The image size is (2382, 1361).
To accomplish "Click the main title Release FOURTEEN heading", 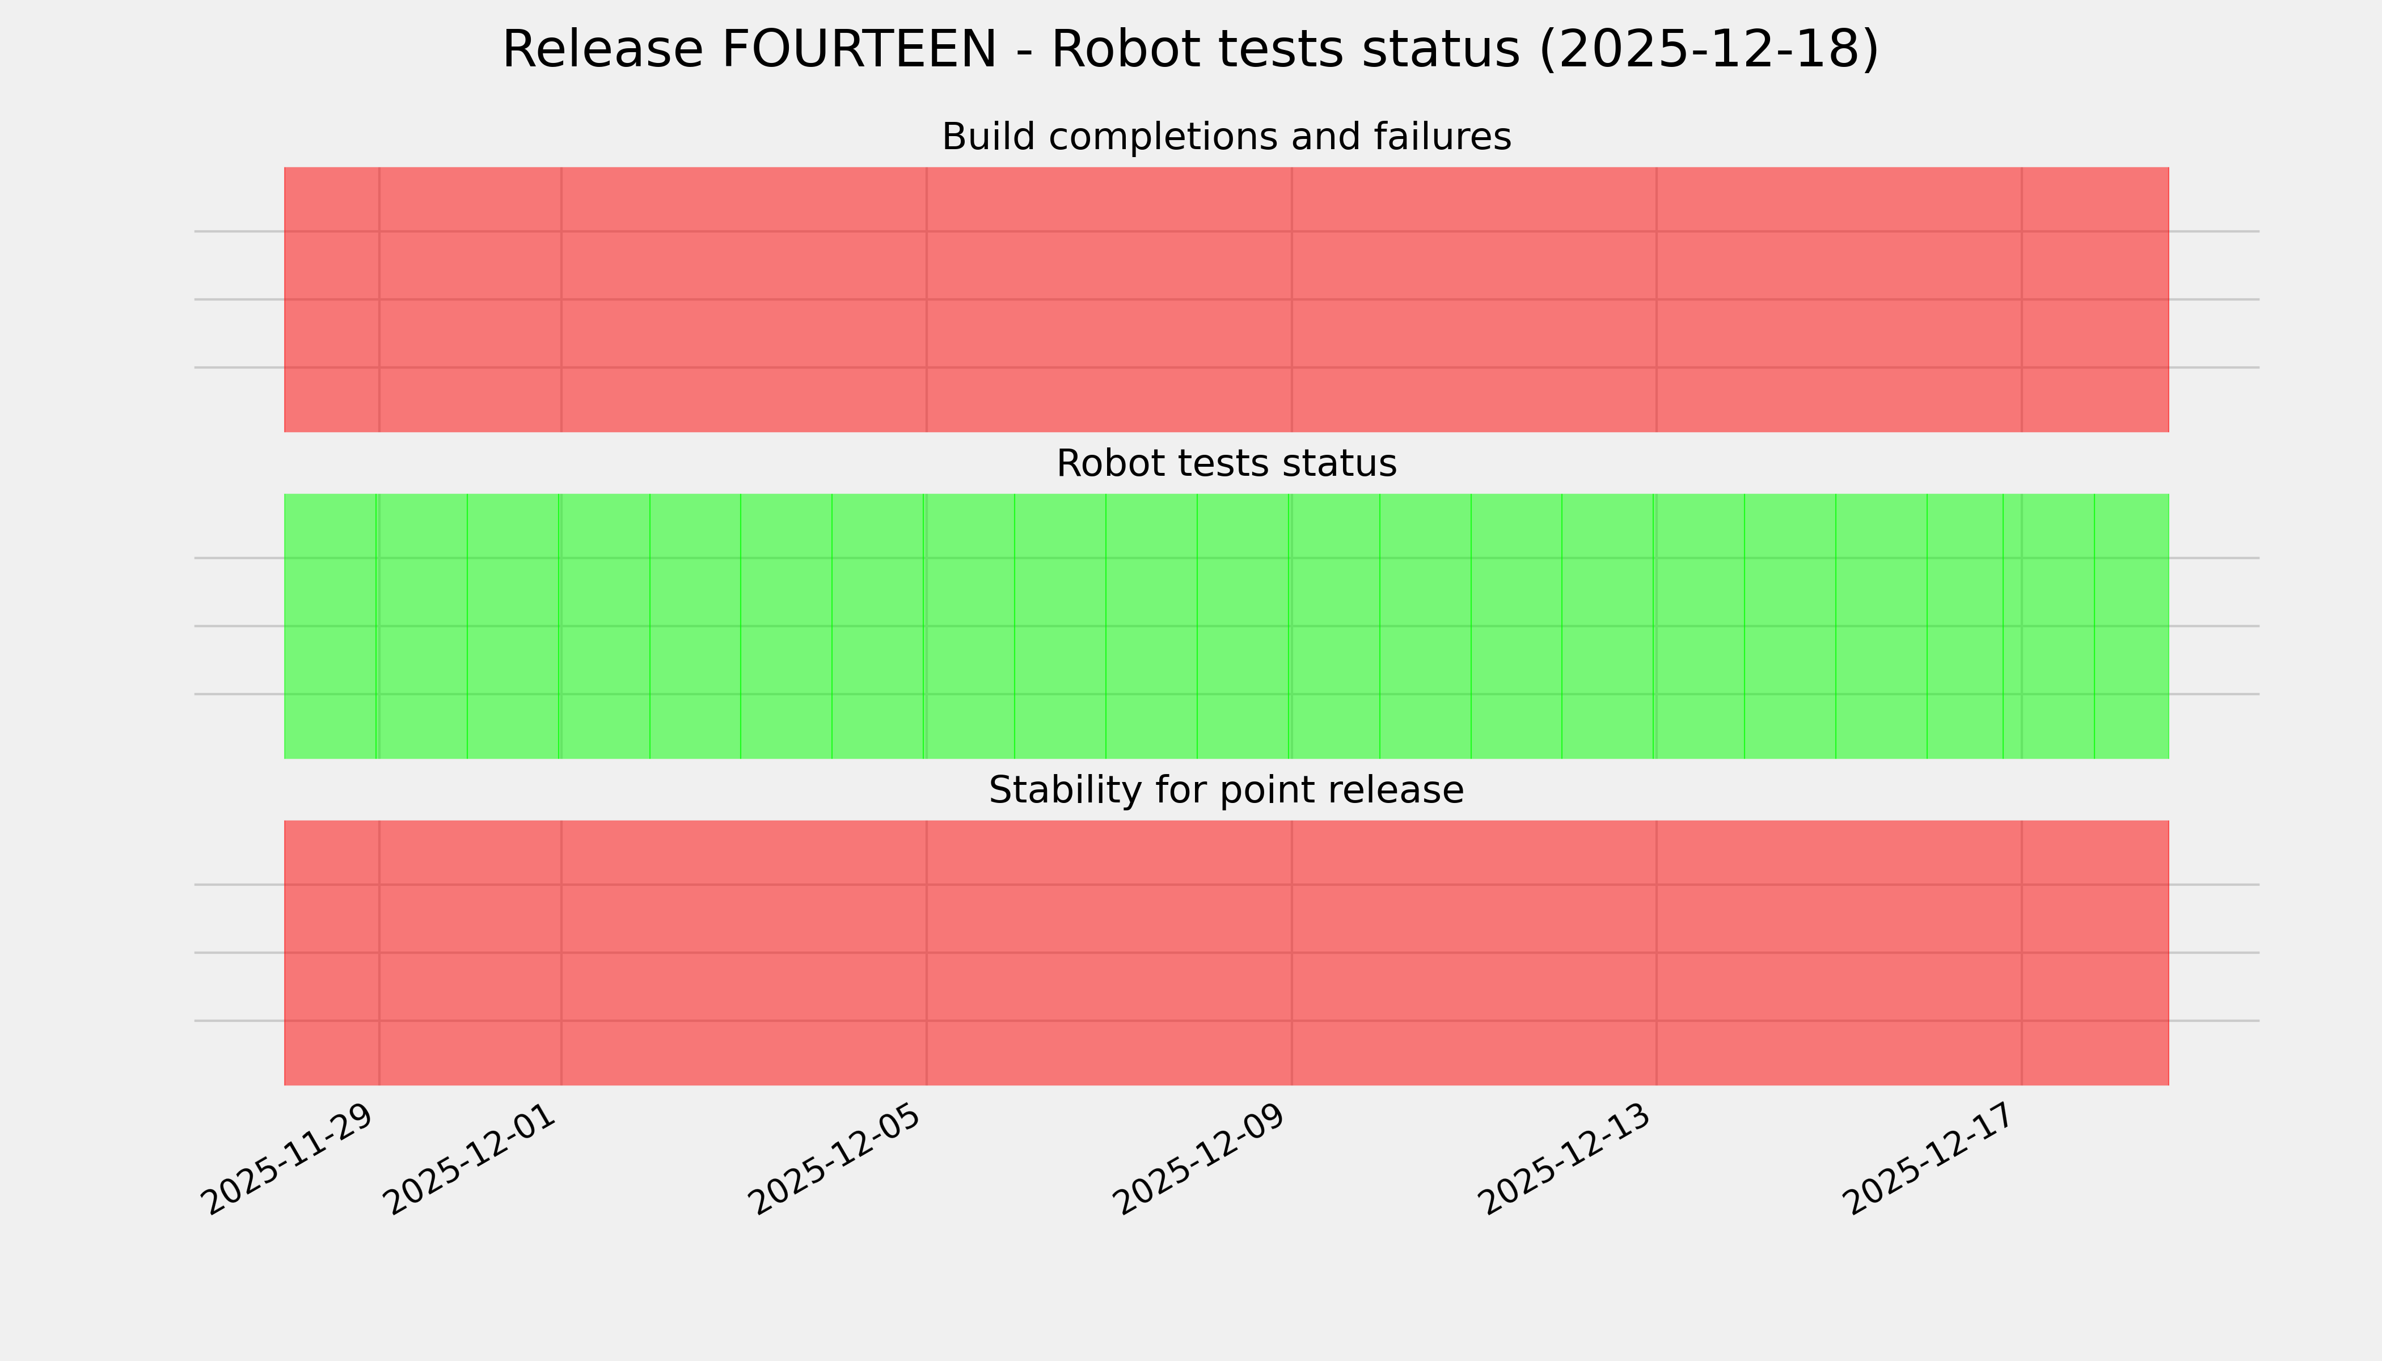I will pos(1190,49).
